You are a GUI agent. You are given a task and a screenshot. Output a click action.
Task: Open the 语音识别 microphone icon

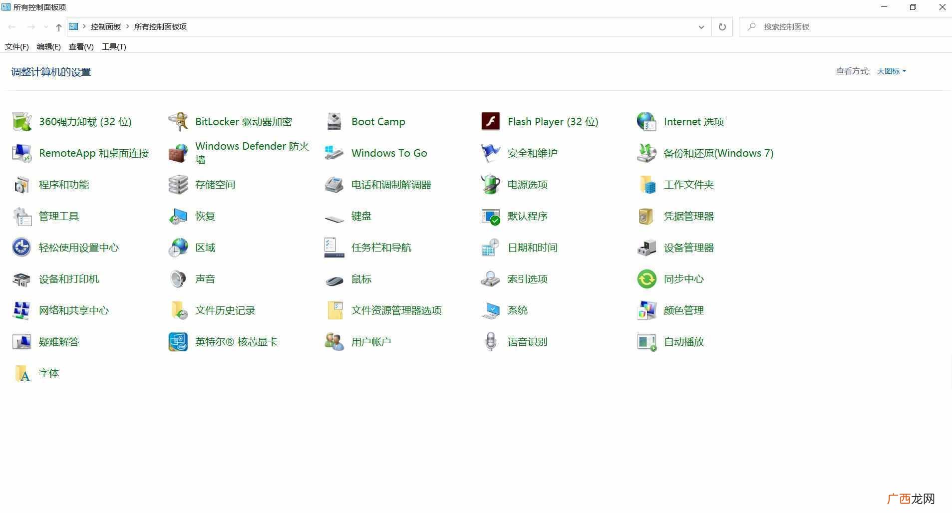click(490, 342)
